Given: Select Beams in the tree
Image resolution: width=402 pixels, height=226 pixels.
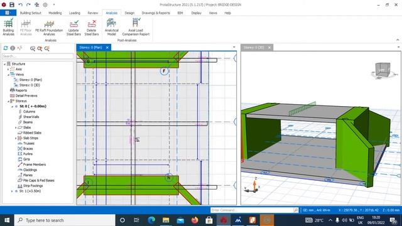Looking at the screenshot, I should (x=28, y=122).
